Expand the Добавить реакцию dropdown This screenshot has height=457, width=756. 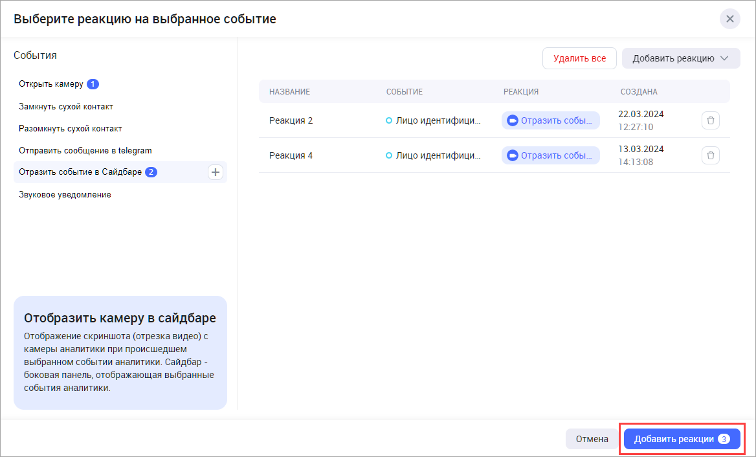pyautogui.click(x=680, y=58)
